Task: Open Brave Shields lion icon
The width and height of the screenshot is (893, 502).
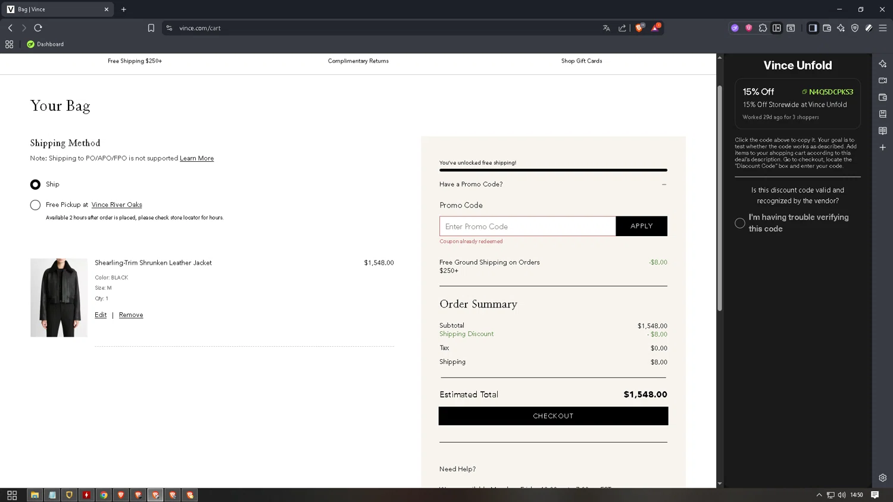Action: point(639,27)
